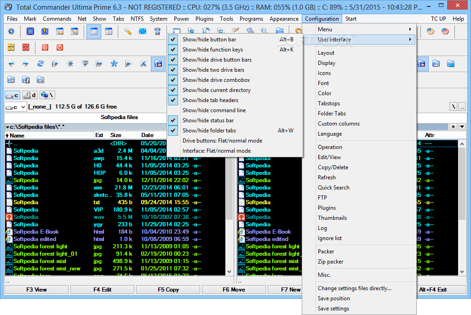Click the blue forward arrow icon
471x315 pixels.
tap(26, 63)
